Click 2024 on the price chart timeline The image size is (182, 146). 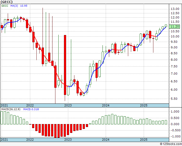[x=106, y=105]
